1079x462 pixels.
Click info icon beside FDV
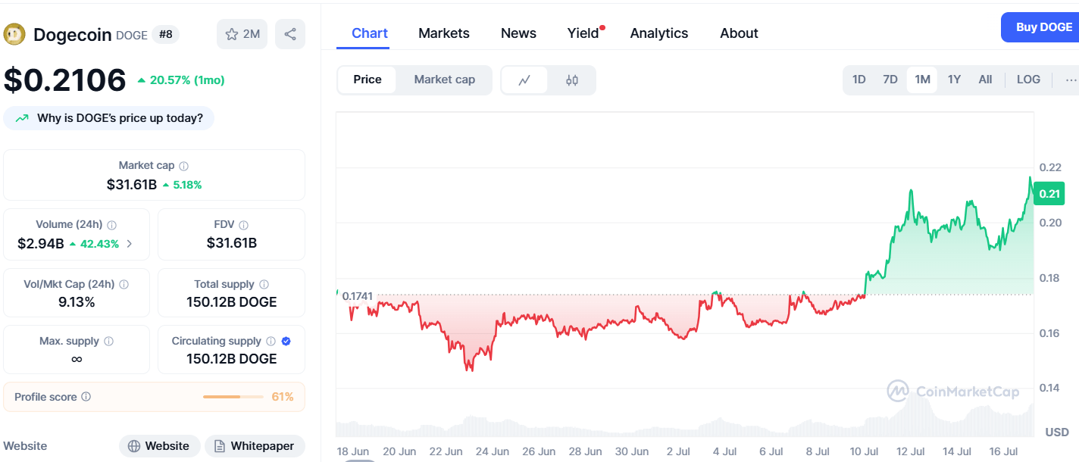244,225
